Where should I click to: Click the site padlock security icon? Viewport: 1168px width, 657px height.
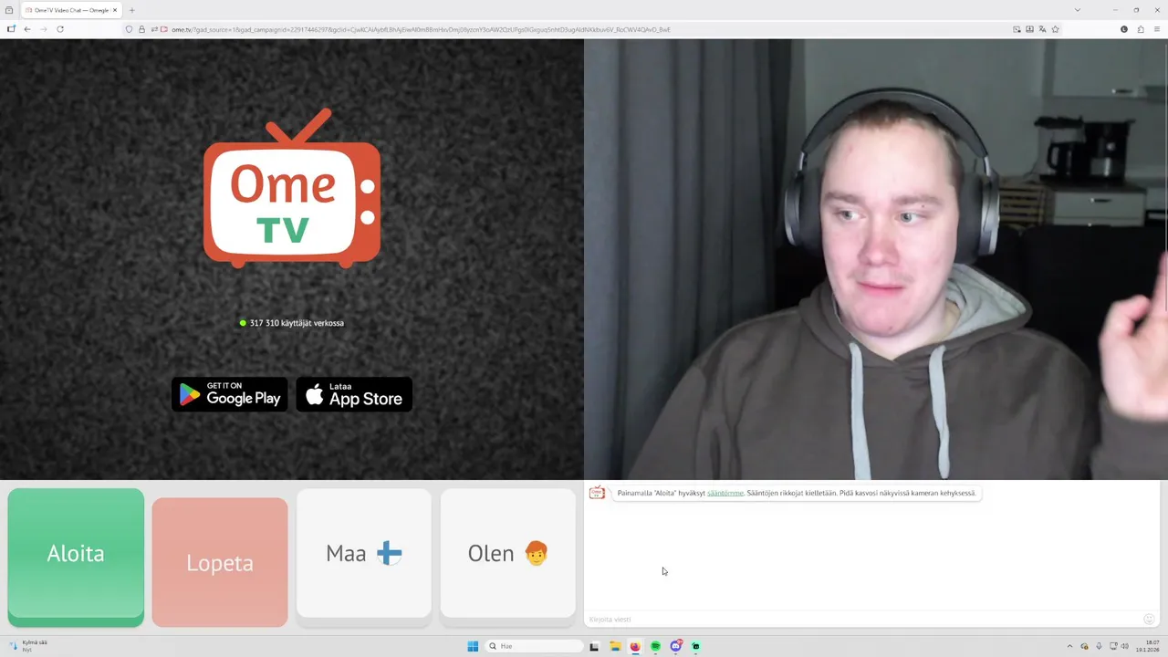click(x=141, y=29)
